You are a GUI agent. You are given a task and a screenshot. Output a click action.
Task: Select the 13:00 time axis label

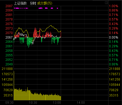[57, 103]
